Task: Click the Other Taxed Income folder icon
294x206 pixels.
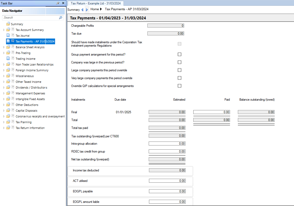Action: 8,82
